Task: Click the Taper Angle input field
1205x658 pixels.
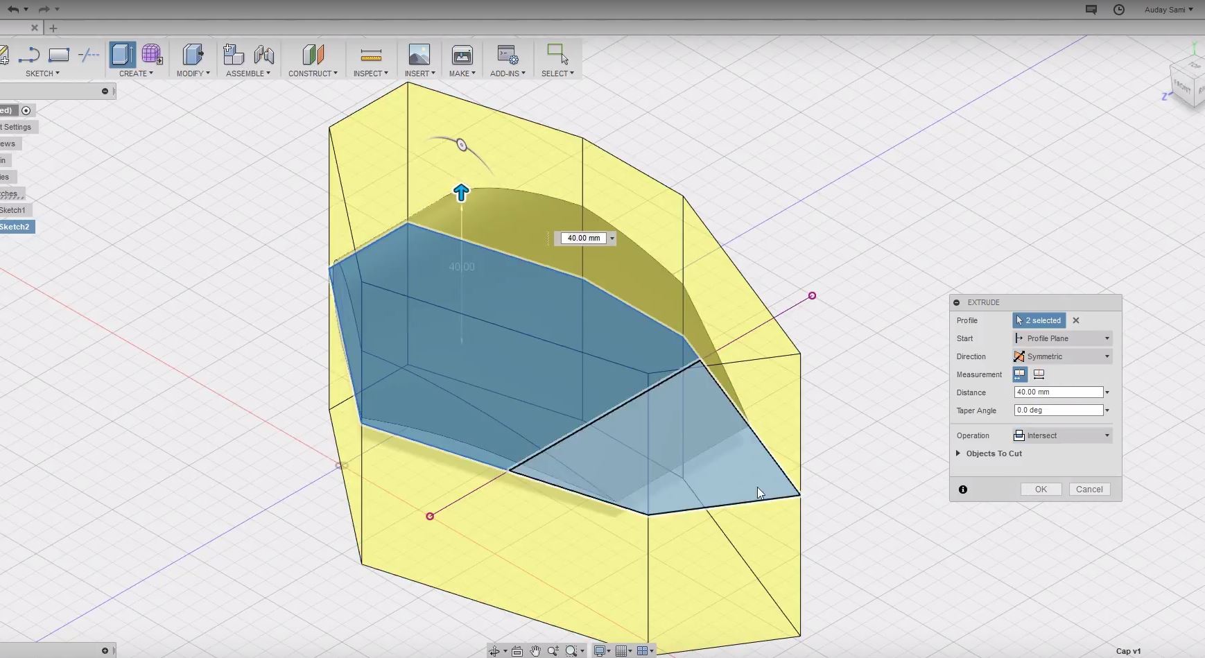Action: point(1058,410)
